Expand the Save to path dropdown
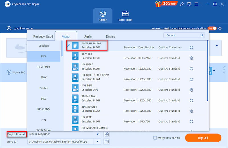 coord(98,141)
